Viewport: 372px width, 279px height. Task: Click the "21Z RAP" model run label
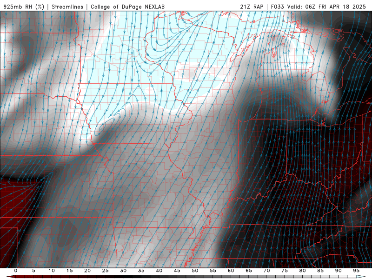[252, 7]
